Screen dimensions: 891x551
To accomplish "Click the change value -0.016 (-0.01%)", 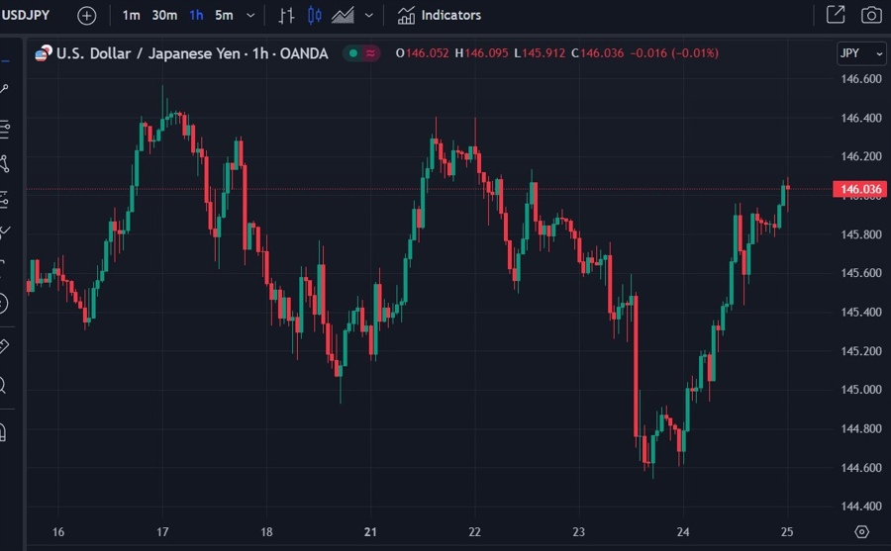I will click(x=674, y=53).
